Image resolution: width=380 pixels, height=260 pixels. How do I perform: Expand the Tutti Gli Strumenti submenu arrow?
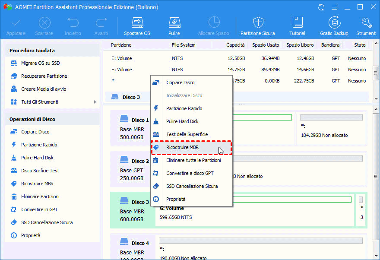(x=95, y=102)
